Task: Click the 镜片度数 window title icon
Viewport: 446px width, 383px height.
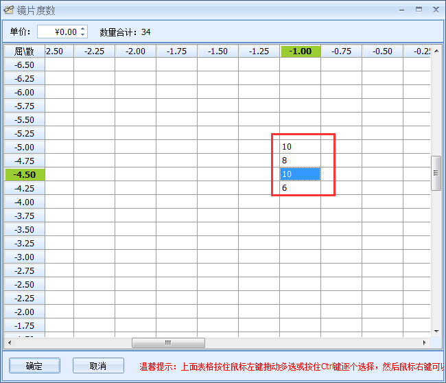Action: point(9,10)
